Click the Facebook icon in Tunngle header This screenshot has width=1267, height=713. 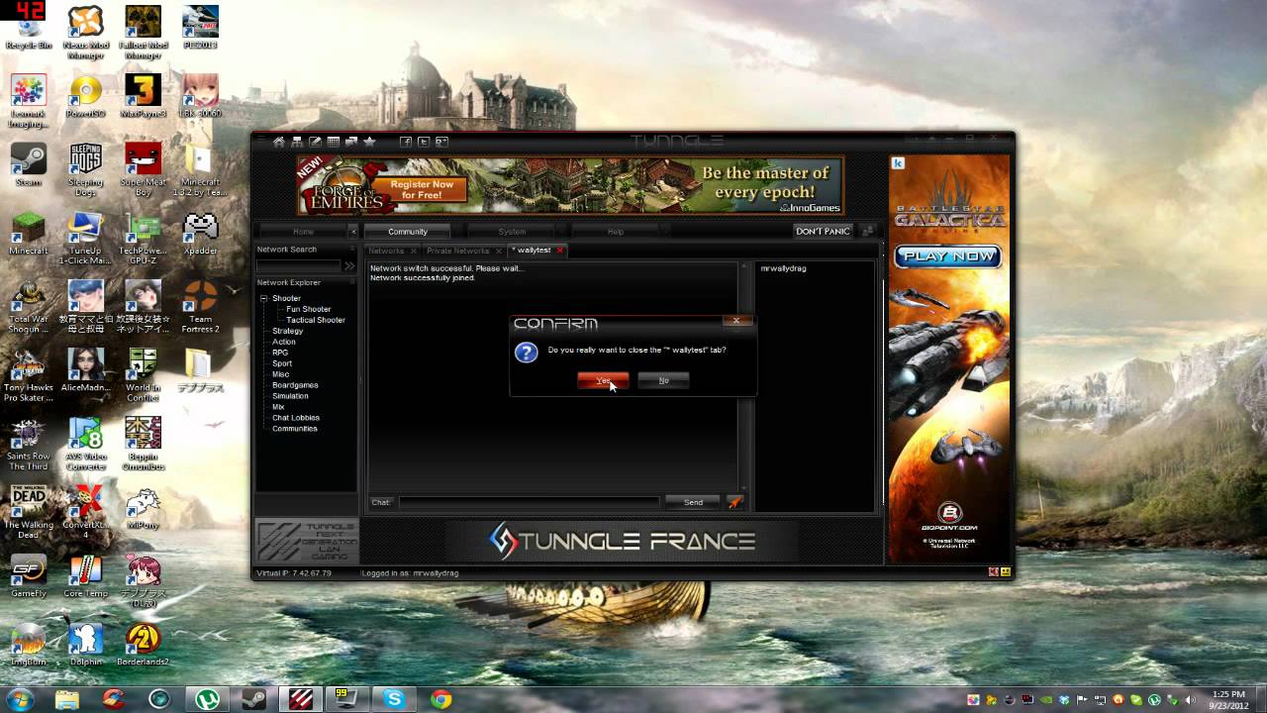[x=405, y=142]
